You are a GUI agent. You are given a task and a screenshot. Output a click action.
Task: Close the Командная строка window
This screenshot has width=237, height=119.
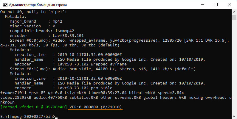230,5
